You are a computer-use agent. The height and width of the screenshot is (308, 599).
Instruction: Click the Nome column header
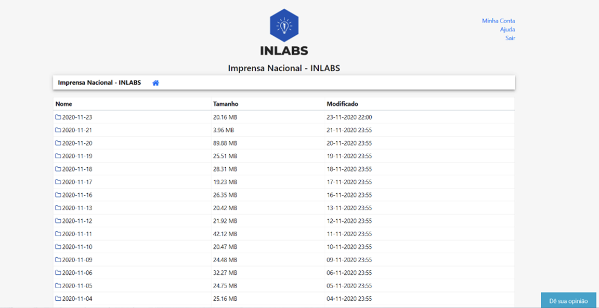click(64, 104)
